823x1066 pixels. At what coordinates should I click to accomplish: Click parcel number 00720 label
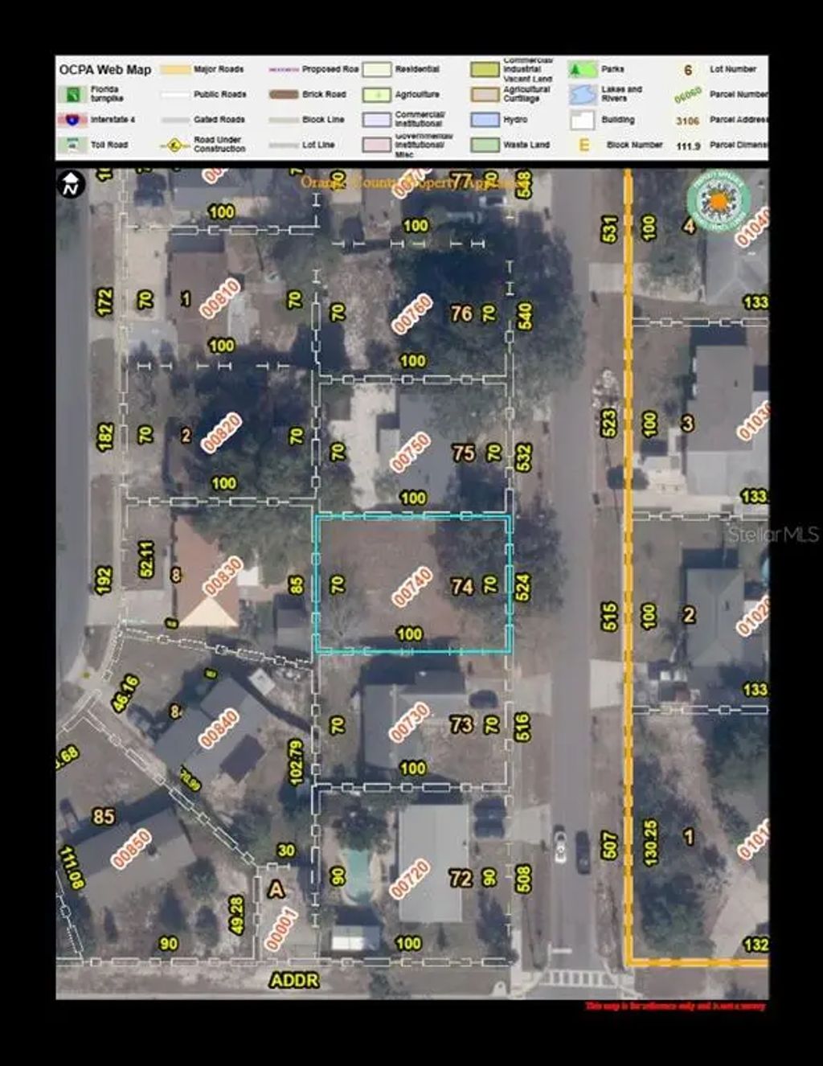pyautogui.click(x=411, y=878)
